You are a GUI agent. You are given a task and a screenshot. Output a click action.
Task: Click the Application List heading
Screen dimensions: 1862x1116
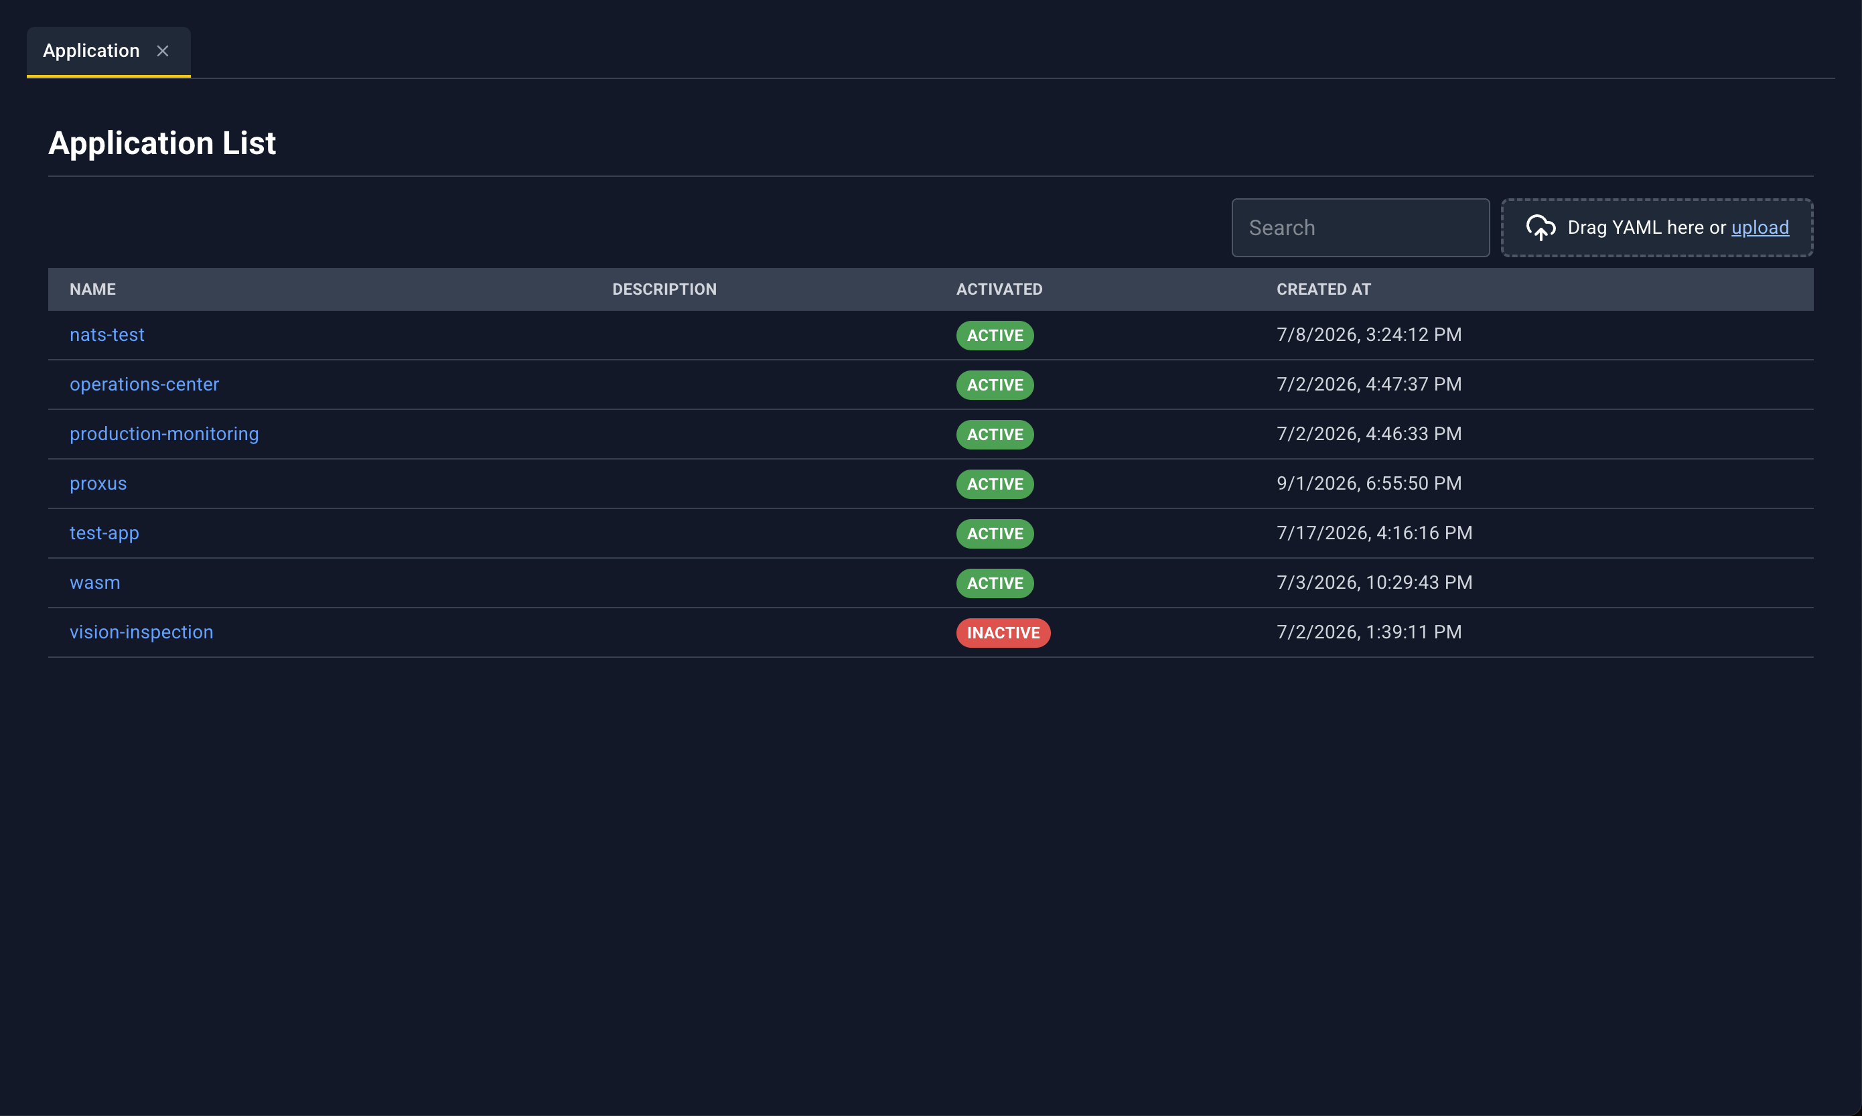pyautogui.click(x=162, y=143)
